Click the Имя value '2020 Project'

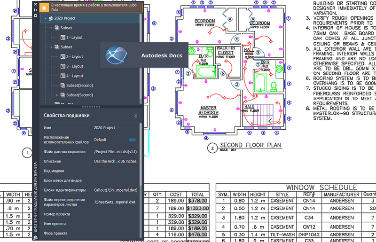[104, 128]
